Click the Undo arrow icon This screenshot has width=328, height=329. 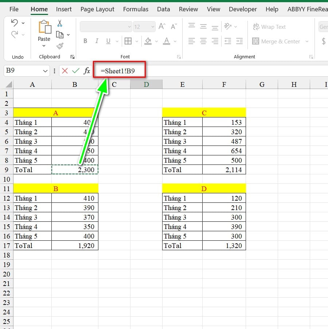15,23
